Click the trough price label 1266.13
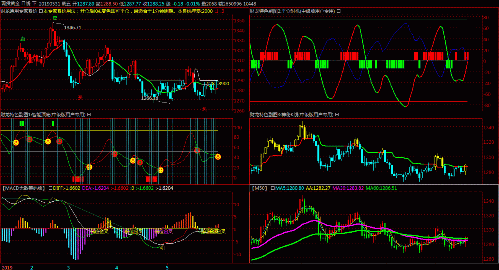The width and height of the screenshot is (499, 270). click(150, 98)
